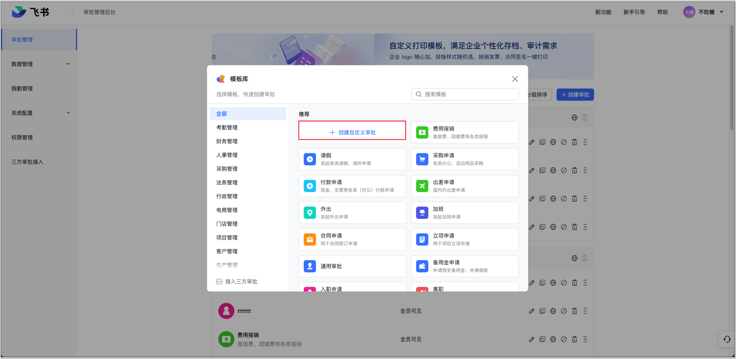Delete the bottom 费用报销 approval via trash icon
Image resolution: width=736 pixels, height=359 pixels.
(x=574, y=339)
